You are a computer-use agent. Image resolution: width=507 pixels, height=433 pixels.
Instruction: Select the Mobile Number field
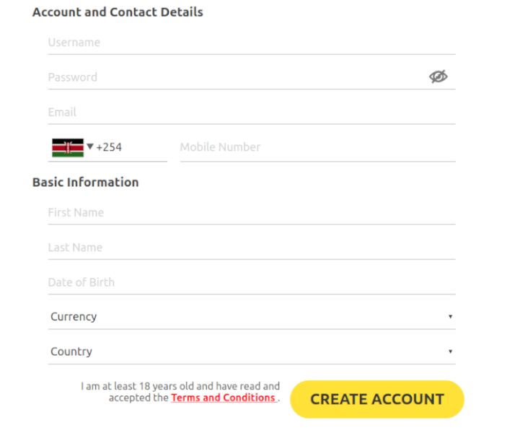click(318, 147)
